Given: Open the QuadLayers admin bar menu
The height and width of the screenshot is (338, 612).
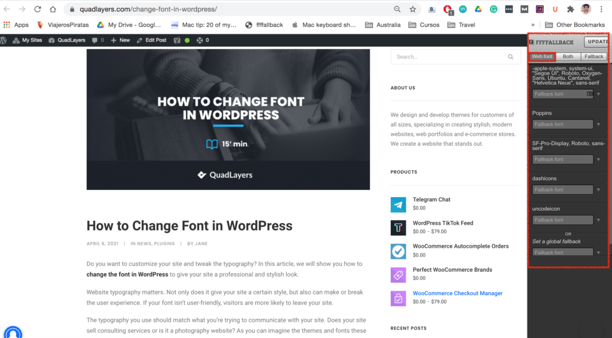Looking at the screenshot, I should point(67,40).
